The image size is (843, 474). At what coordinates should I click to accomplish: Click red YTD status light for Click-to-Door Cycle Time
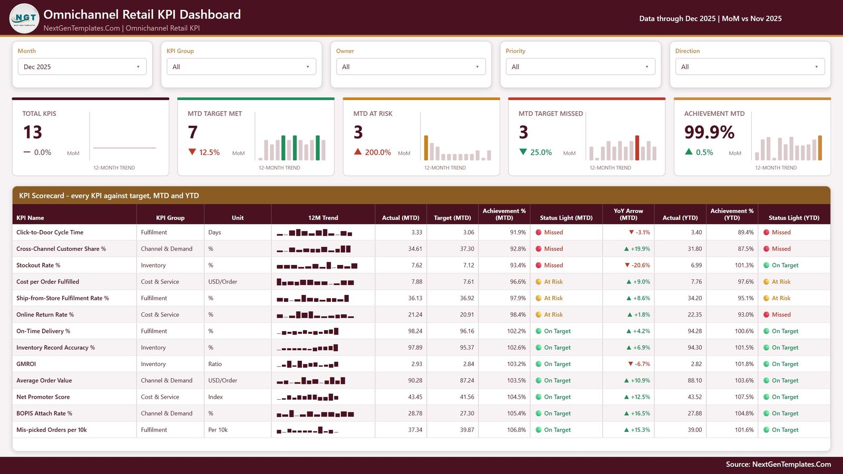(767, 232)
